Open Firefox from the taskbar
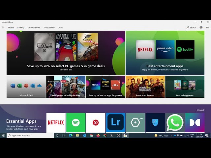The width and height of the screenshot is (211, 158). point(98,136)
